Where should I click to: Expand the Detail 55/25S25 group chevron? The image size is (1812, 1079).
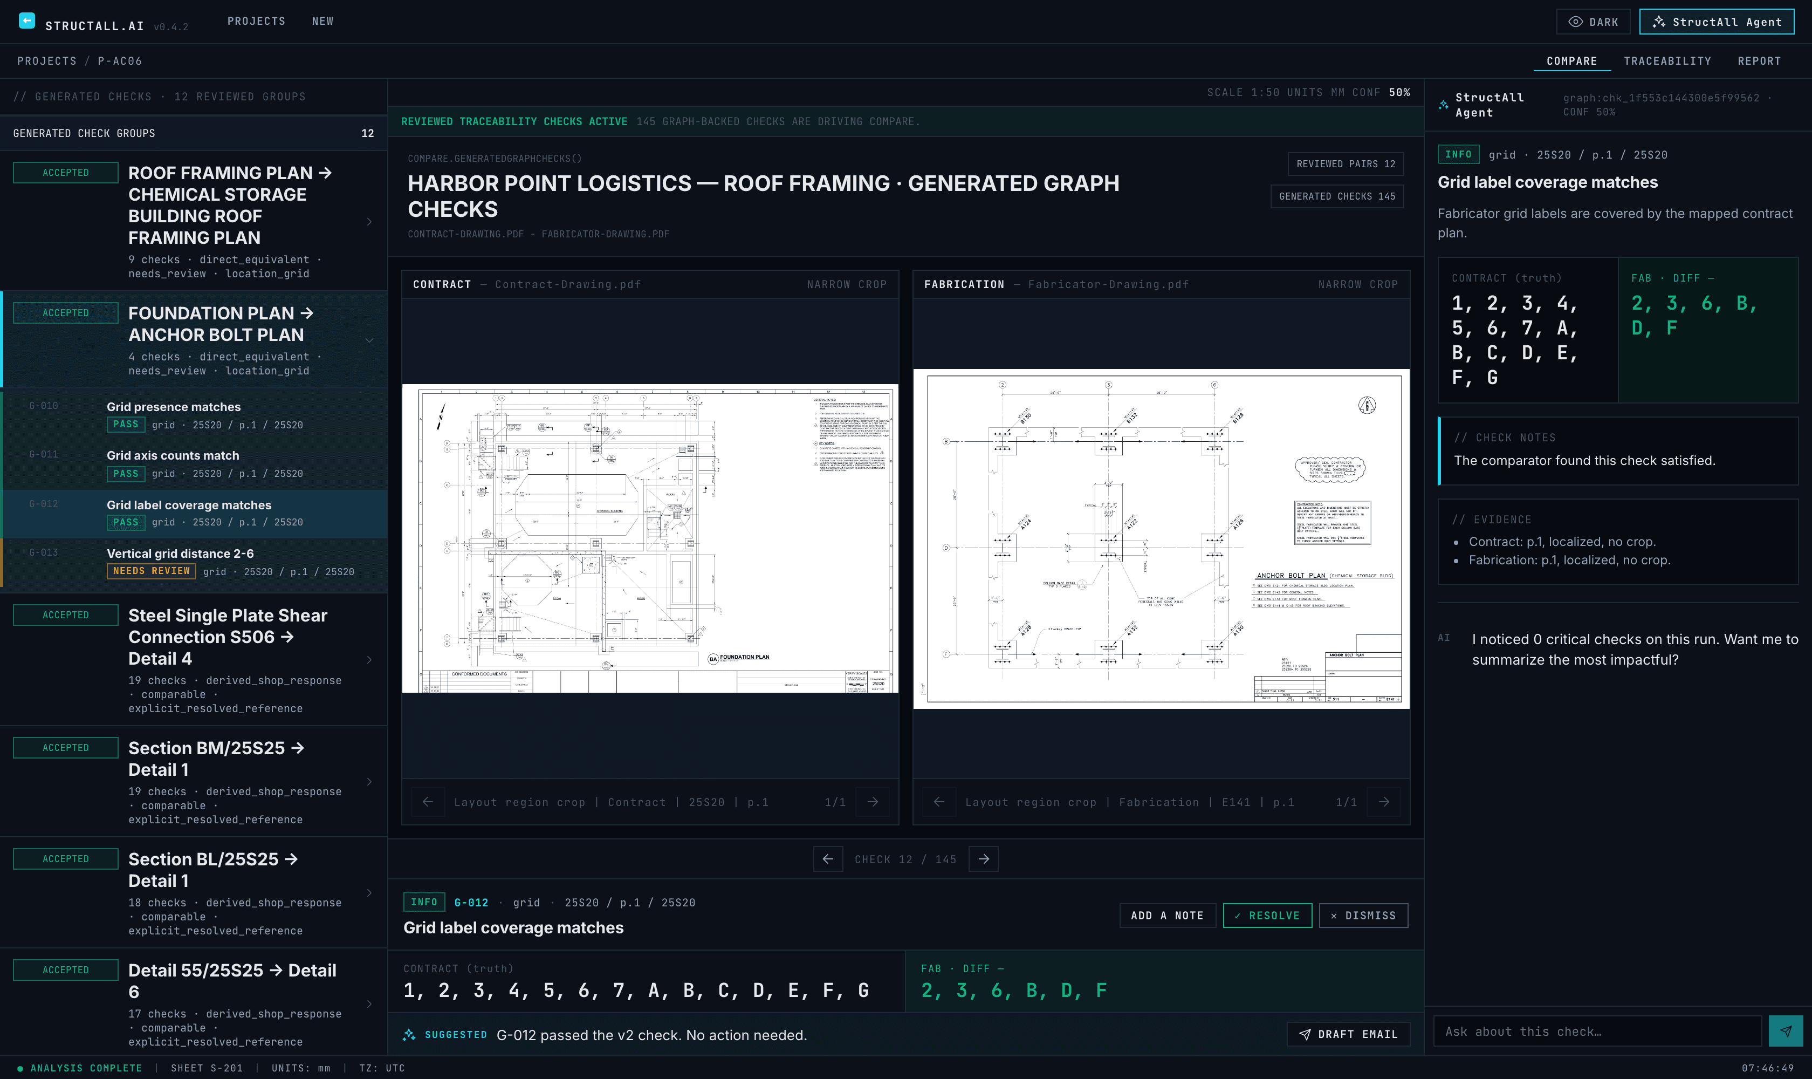pyautogui.click(x=369, y=1004)
